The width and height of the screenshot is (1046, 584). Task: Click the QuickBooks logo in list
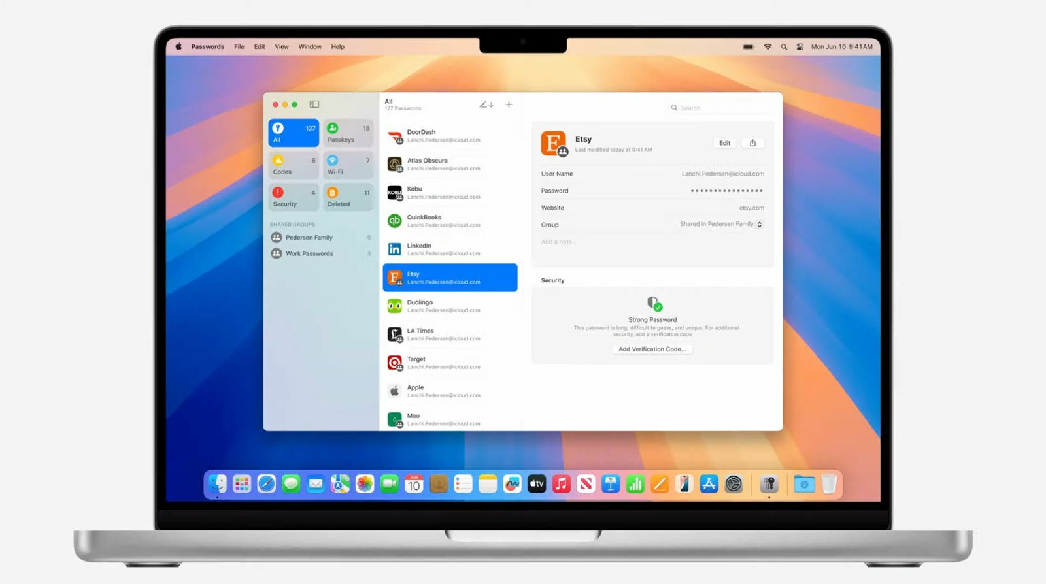[394, 221]
